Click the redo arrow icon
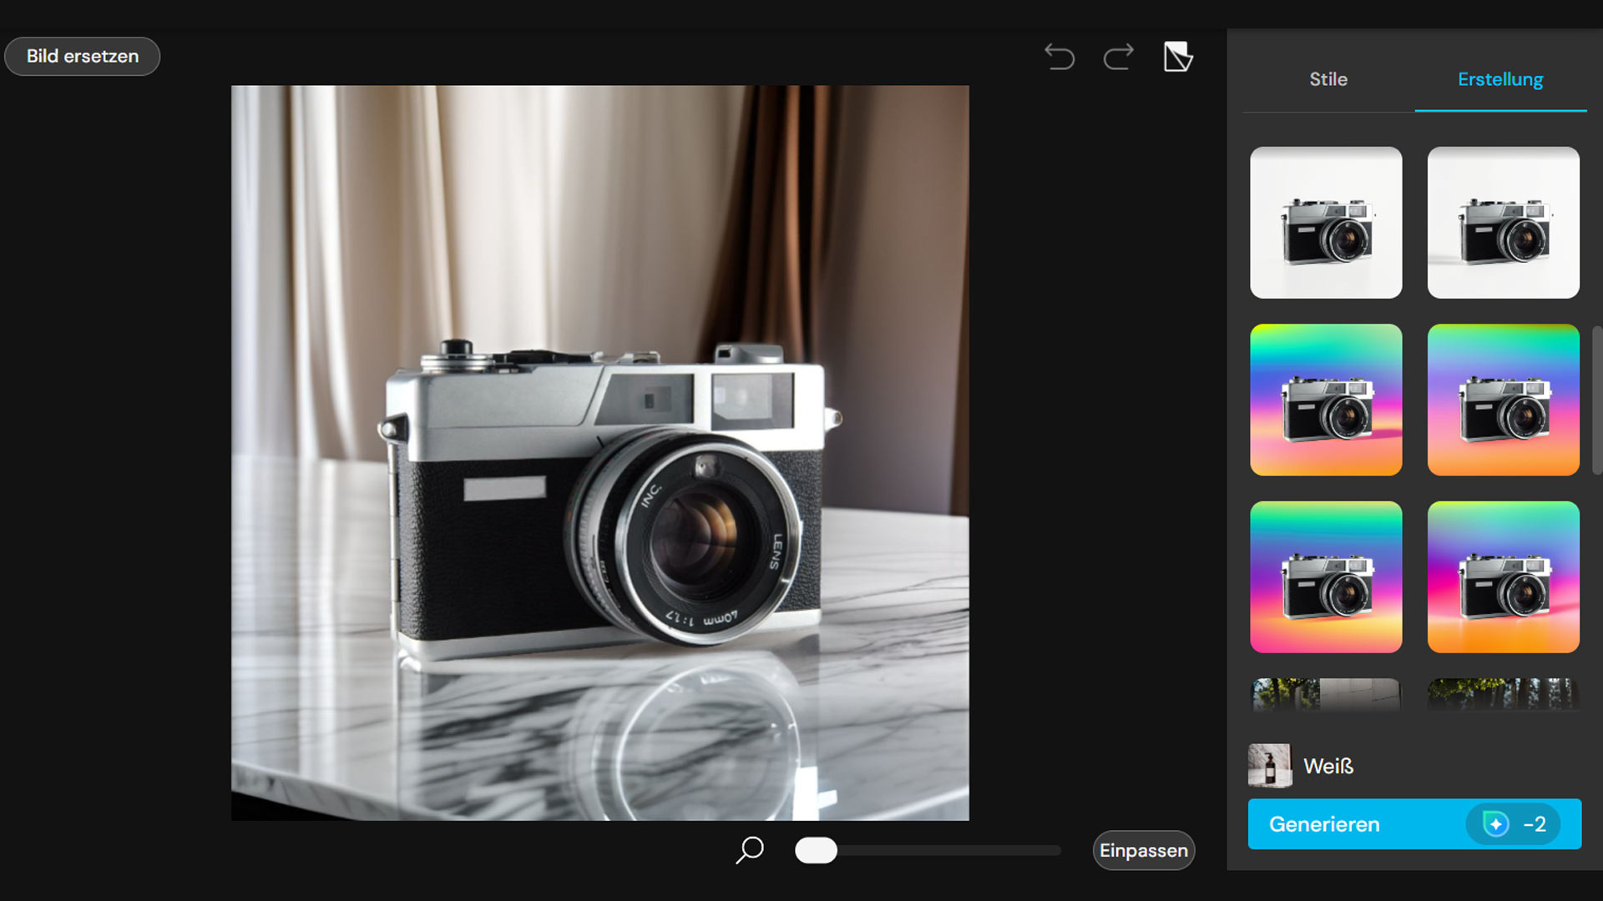The width and height of the screenshot is (1603, 901). pos(1118,57)
